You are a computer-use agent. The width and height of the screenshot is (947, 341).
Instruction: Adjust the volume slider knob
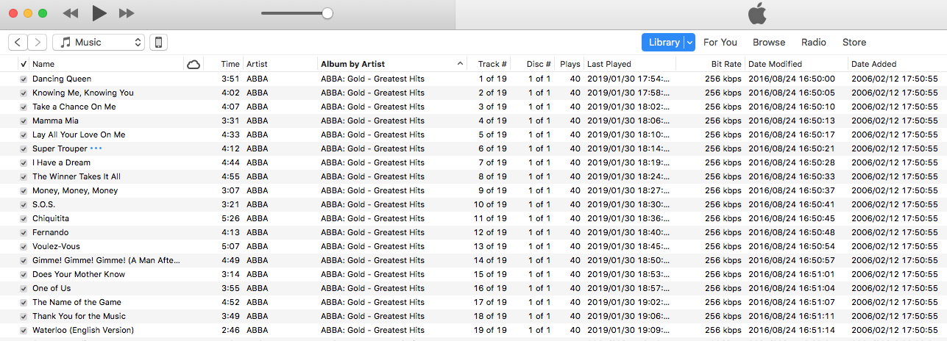click(327, 13)
